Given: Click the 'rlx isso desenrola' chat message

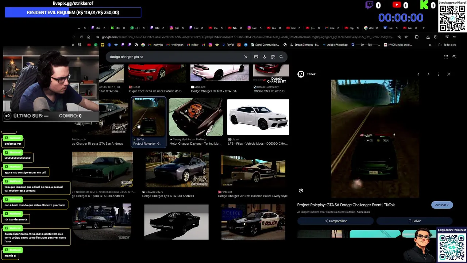Looking at the screenshot, I should click(16, 220).
